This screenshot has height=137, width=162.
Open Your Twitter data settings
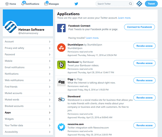tap(28, 125)
